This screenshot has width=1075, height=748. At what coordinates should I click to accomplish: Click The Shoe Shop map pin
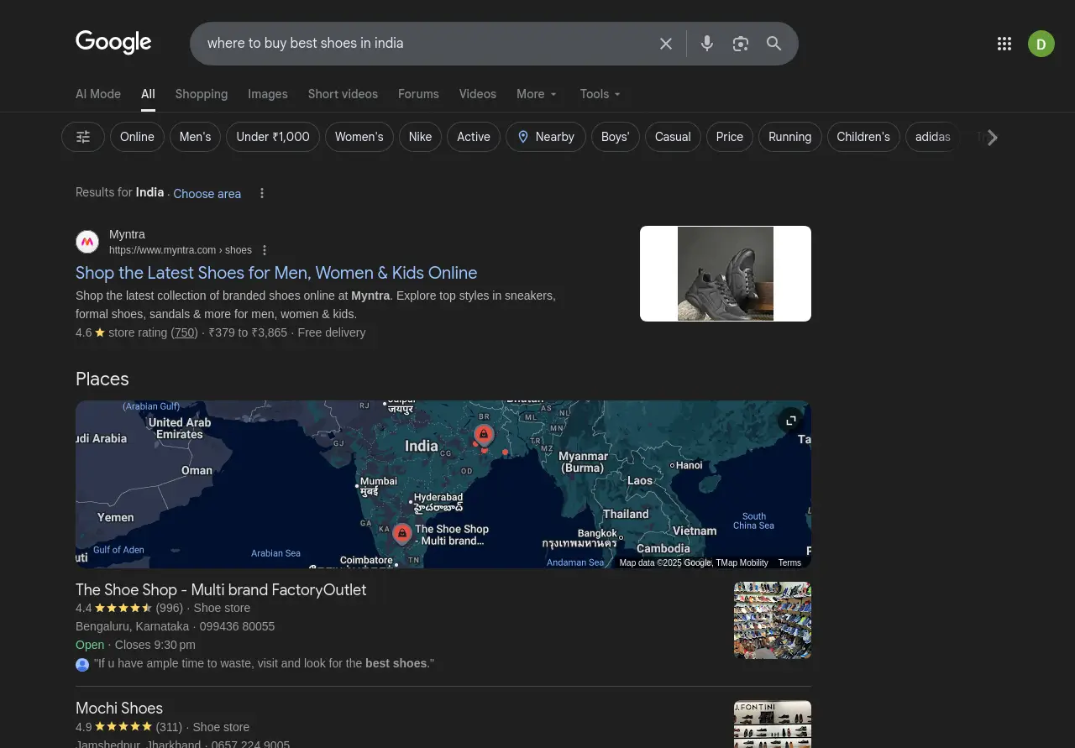(x=402, y=534)
